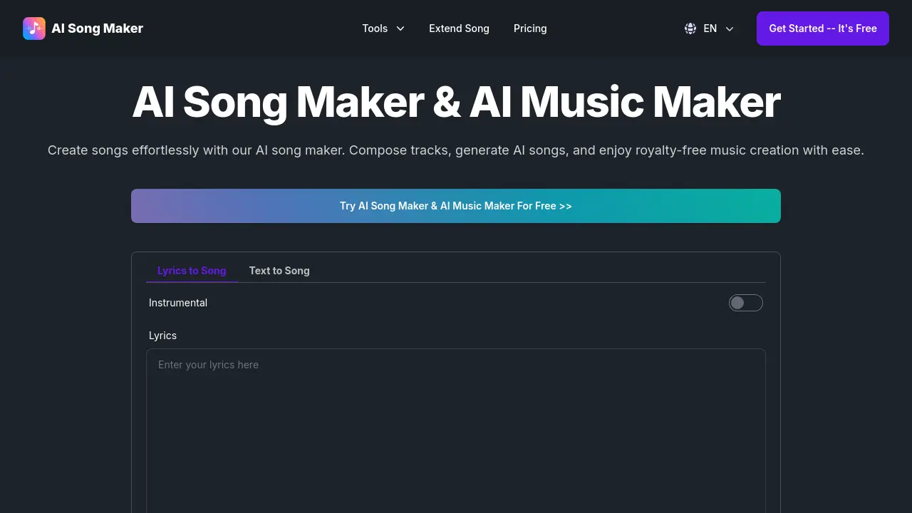
Task: Click Get Started -- It's Free button
Action: click(823, 28)
